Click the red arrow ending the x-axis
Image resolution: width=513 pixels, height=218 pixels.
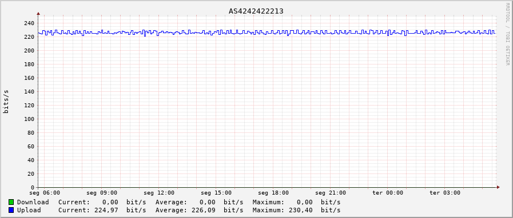coord(498,187)
